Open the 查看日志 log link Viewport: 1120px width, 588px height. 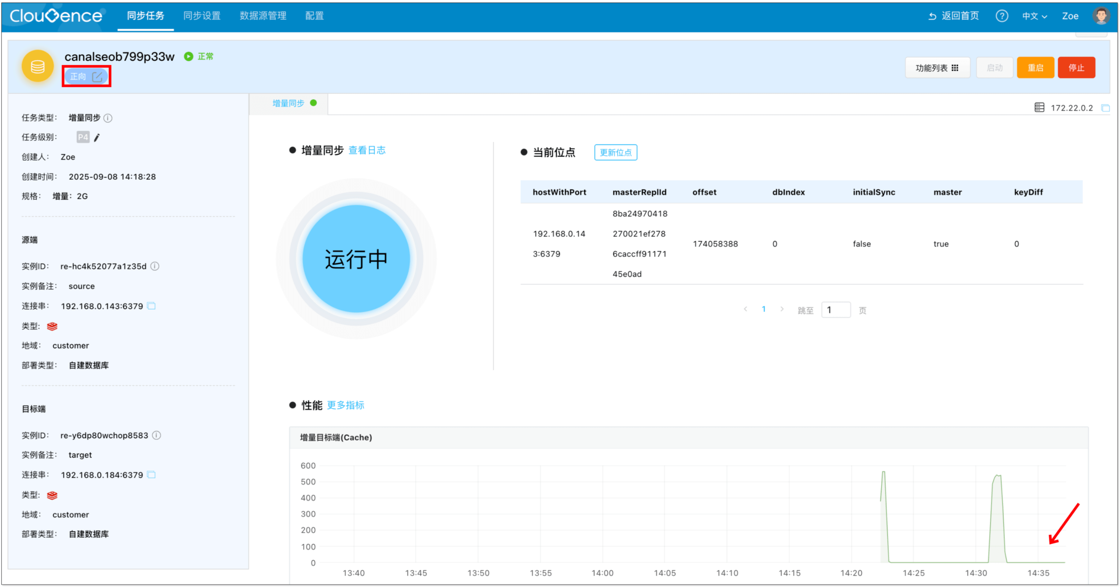click(x=367, y=151)
